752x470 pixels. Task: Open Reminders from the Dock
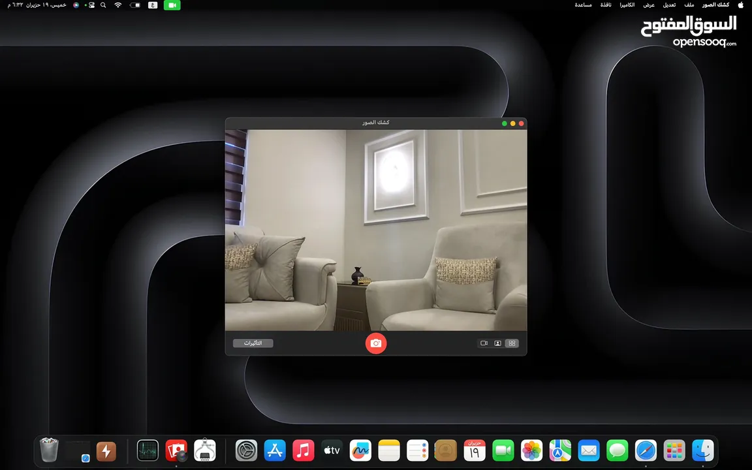[417, 450]
